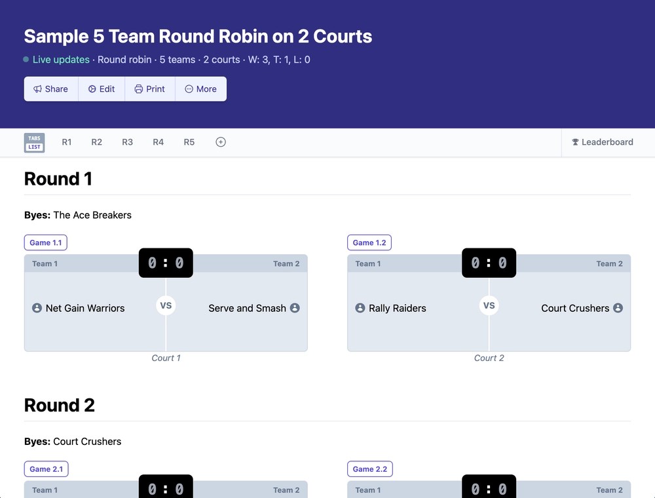
Task: Go to the R3 tab
Action: [x=128, y=142]
